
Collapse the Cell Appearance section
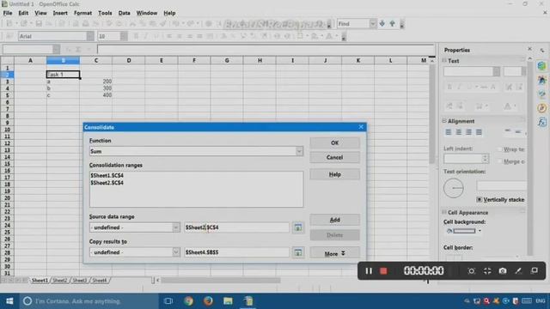tap(444, 212)
